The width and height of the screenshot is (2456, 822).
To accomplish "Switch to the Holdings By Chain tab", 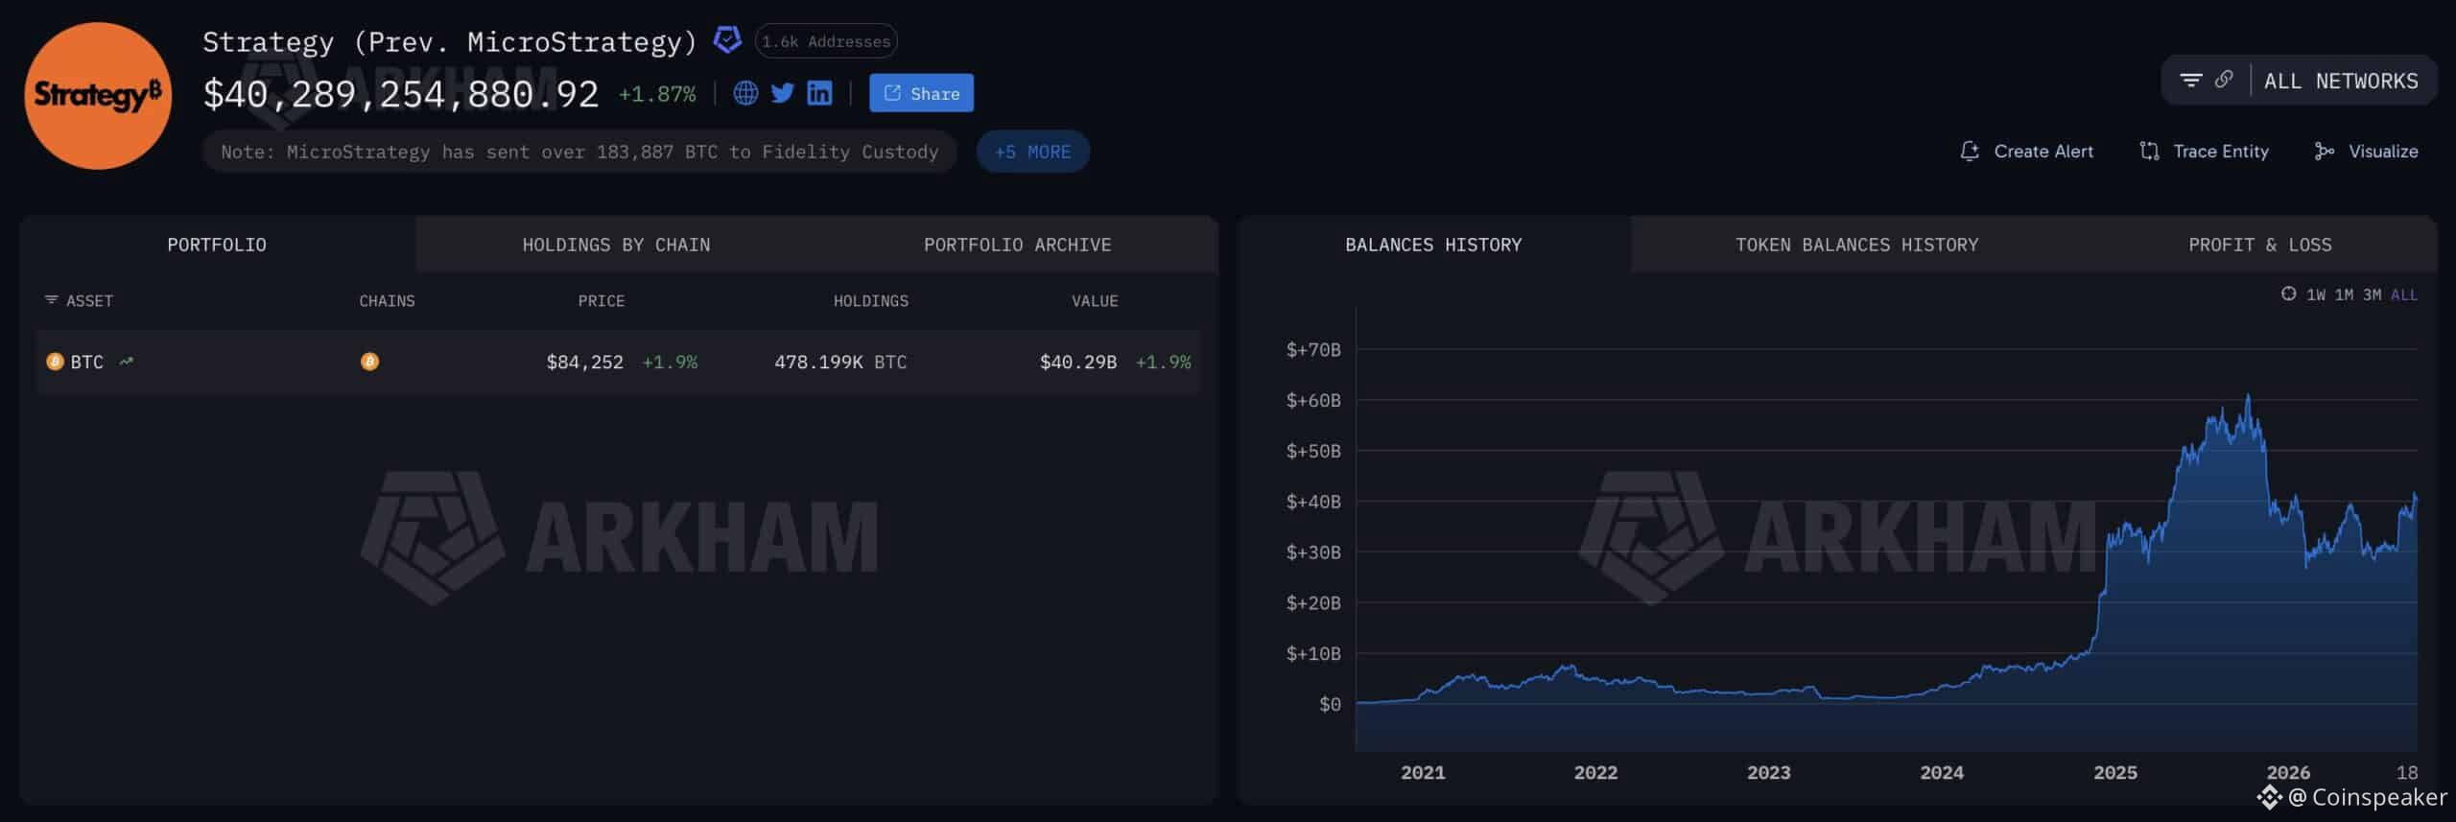I will pyautogui.click(x=616, y=245).
